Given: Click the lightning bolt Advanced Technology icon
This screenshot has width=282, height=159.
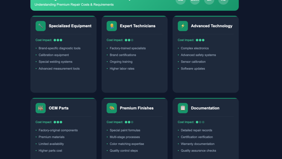Looking at the screenshot, I should (183, 26).
